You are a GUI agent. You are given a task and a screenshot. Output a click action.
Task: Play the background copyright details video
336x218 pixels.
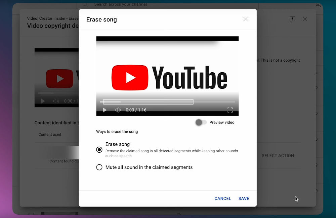(43, 101)
